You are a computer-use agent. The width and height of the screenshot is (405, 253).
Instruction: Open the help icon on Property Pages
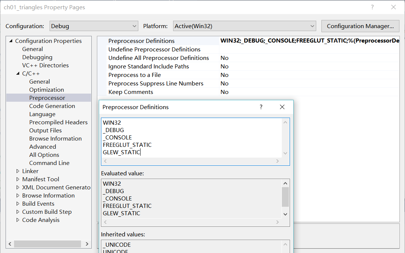(372, 7)
